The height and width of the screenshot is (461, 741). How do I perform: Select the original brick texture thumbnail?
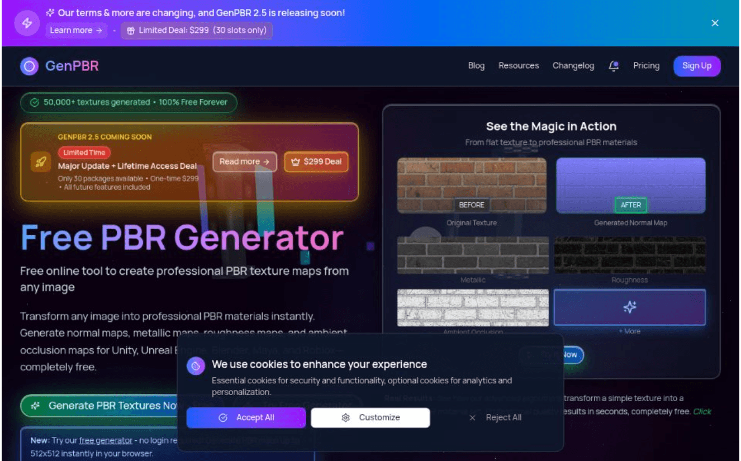[x=472, y=185]
